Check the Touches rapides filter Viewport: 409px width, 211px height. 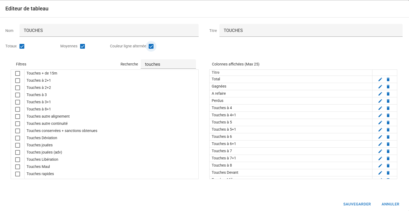(18, 174)
